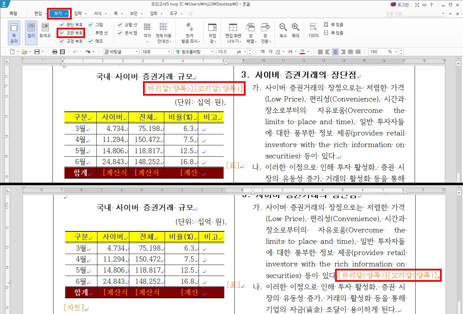
Task: Open the 10.0 pt font size dropdown
Action: pos(245,52)
